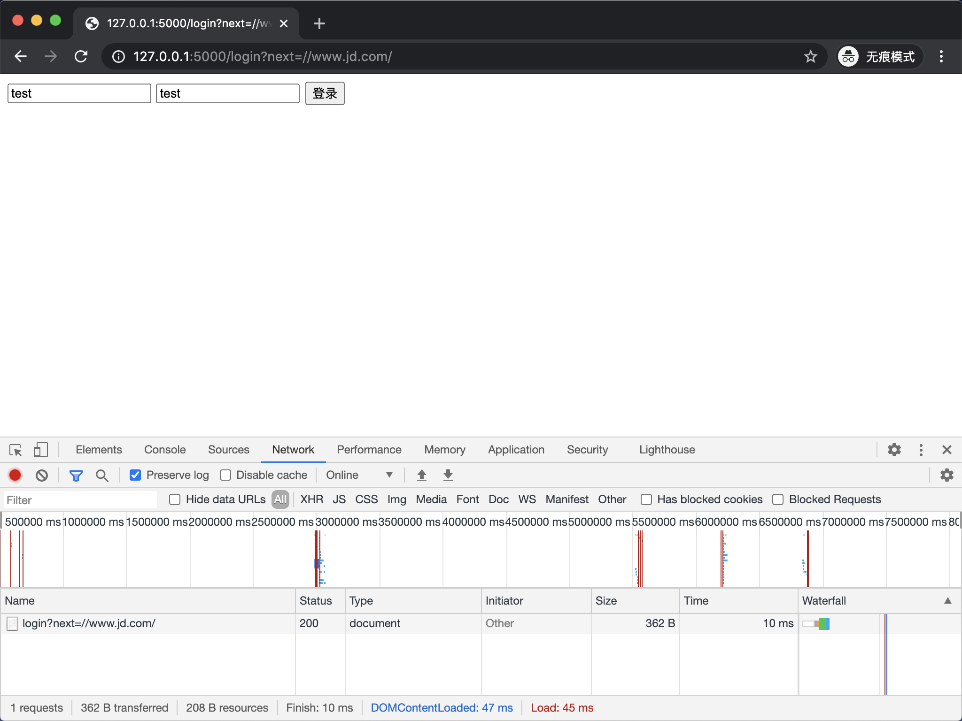Toggle device toolbar icon
This screenshot has width=962, height=721.
click(41, 450)
